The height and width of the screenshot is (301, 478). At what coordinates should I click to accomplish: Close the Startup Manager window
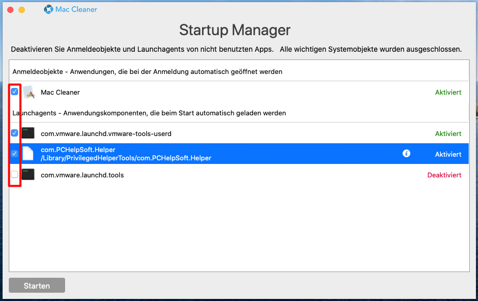[10, 10]
